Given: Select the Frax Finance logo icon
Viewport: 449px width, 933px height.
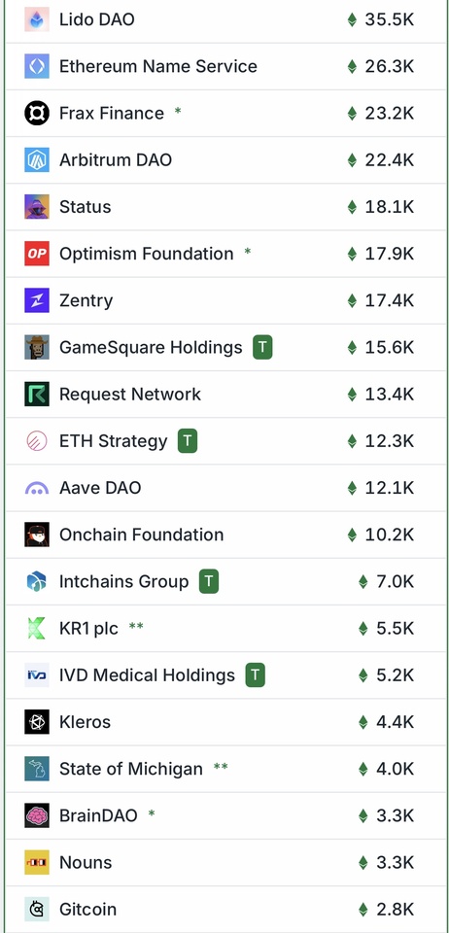Looking at the screenshot, I should tap(37, 113).
